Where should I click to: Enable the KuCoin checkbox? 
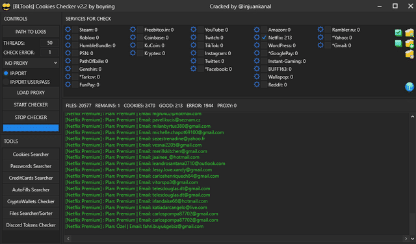coord(140,45)
